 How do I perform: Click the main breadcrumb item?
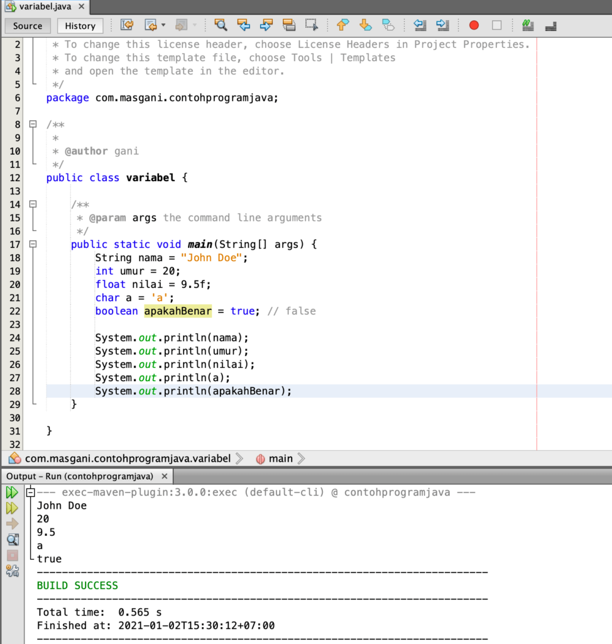(x=281, y=458)
